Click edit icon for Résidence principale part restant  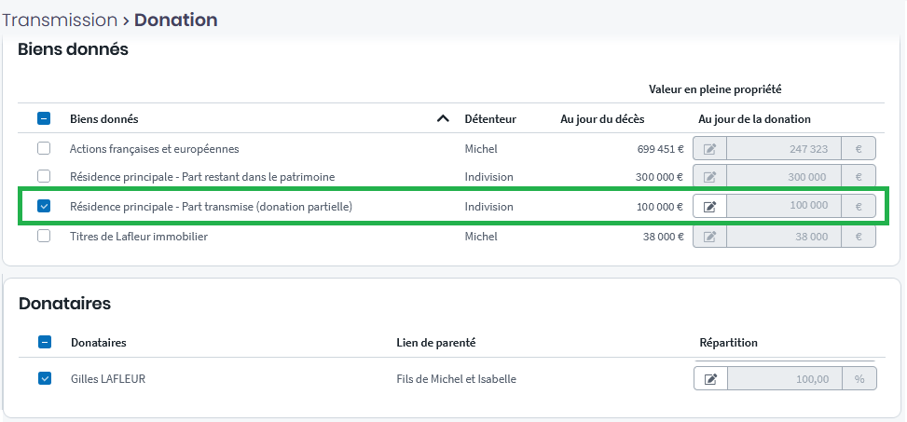[x=709, y=177]
